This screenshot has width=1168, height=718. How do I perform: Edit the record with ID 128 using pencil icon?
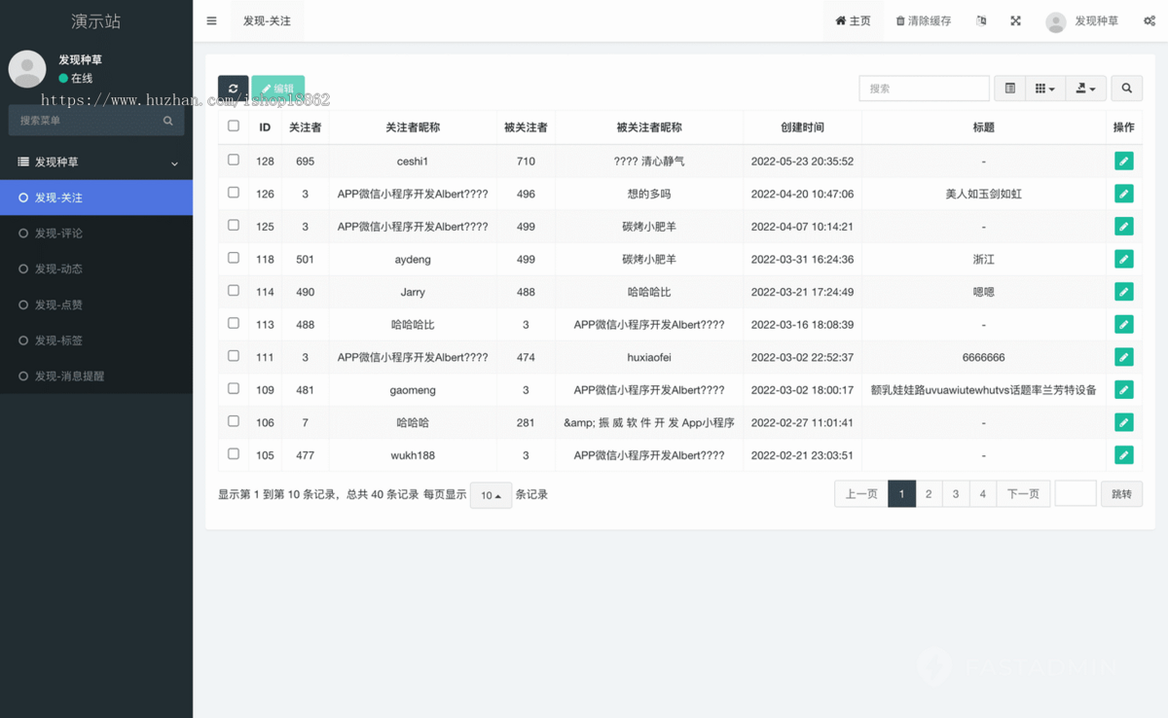(1124, 160)
